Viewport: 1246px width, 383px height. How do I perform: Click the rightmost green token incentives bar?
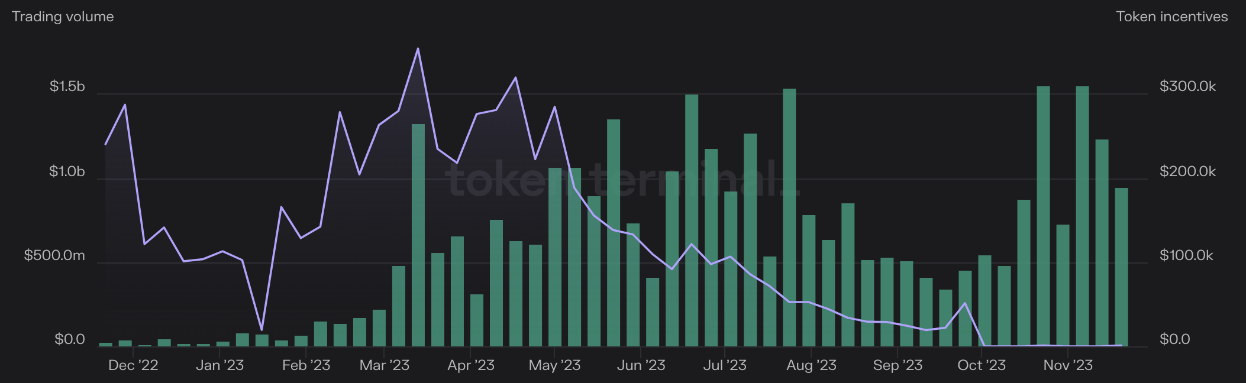tap(1121, 266)
